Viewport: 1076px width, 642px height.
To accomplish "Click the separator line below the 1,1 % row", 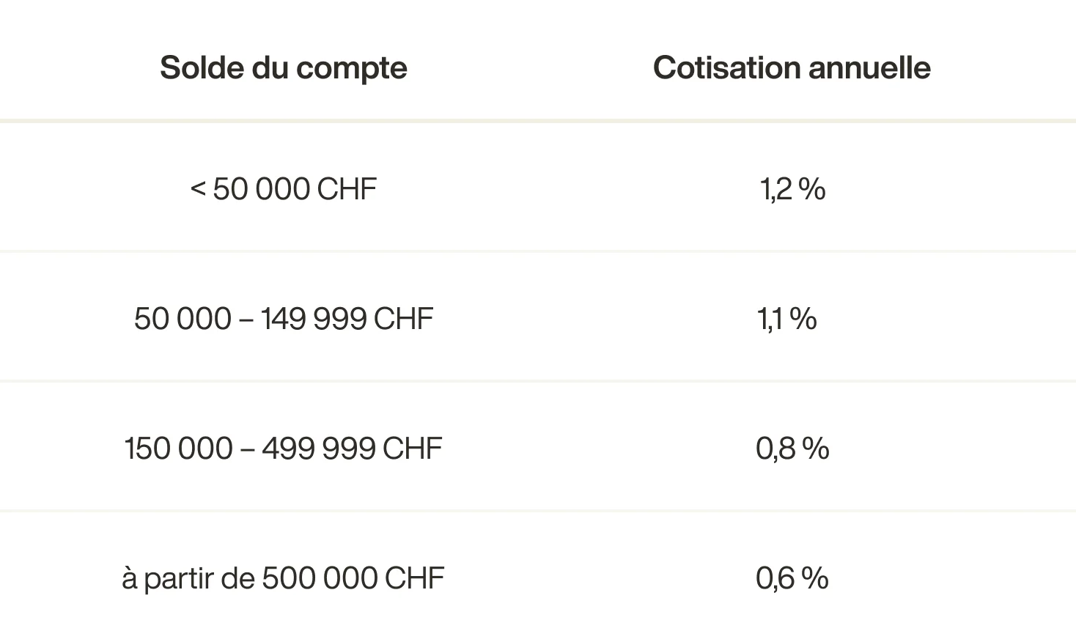I will tap(538, 381).
